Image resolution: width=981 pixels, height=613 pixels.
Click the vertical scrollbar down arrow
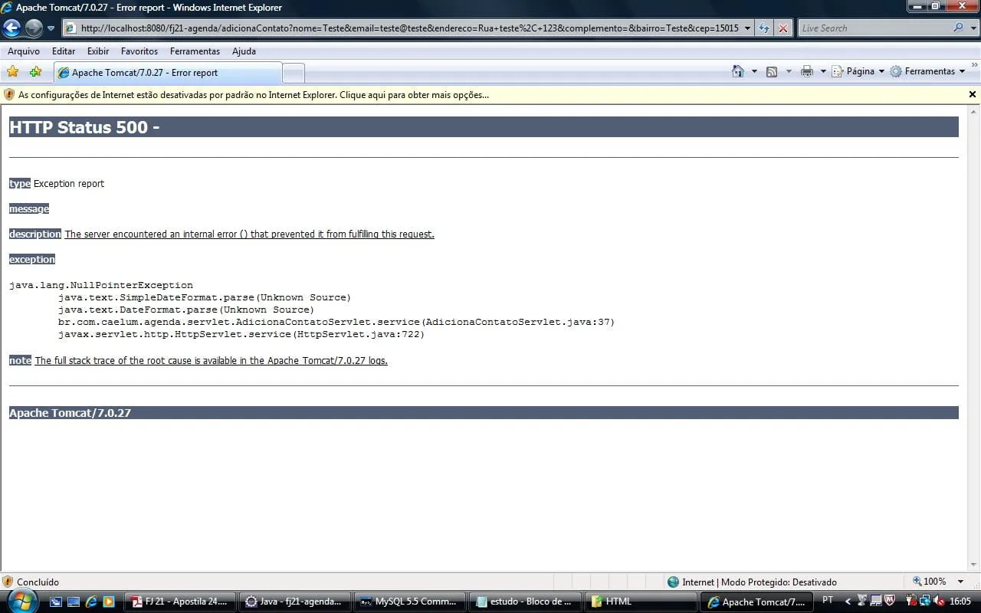coord(973,565)
